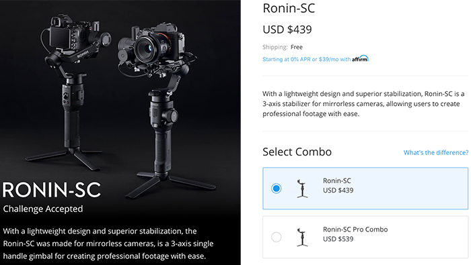Open the "What's the difference?" link
The width and height of the screenshot is (471, 265).
[x=436, y=152]
